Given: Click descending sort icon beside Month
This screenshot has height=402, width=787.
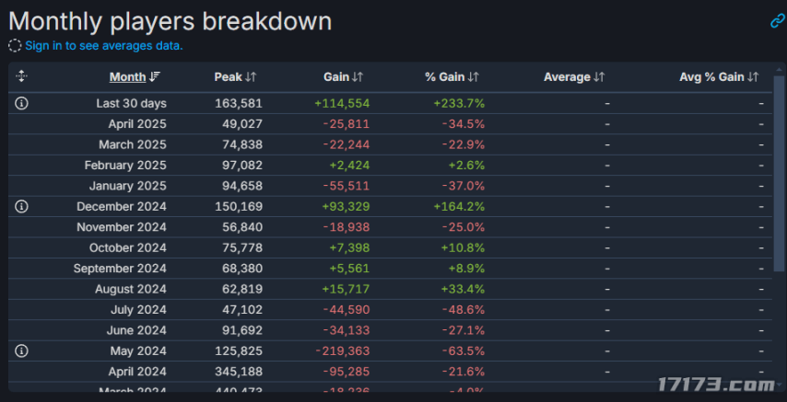Looking at the screenshot, I should 155,76.
